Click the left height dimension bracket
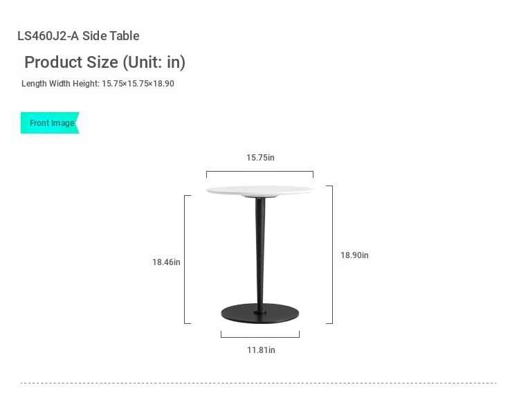Screen dimensions: 519x398 [x=188, y=260]
